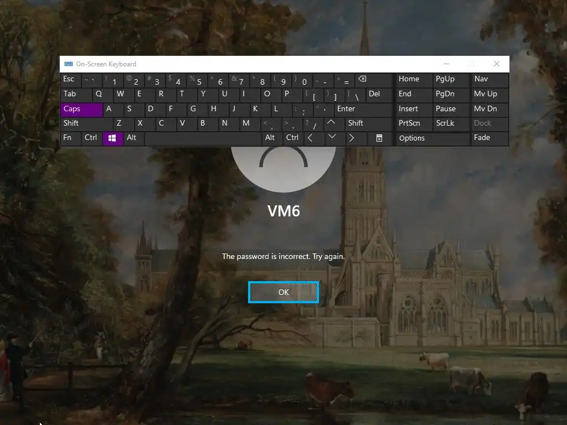Image resolution: width=567 pixels, height=425 pixels.
Task: Click the Insert key
Action: pyautogui.click(x=414, y=110)
